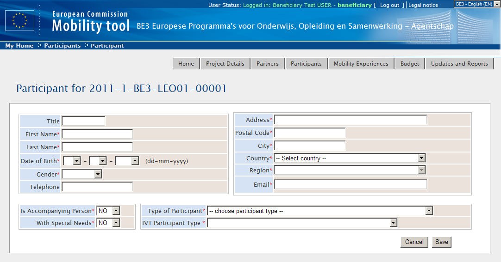The image size is (501, 262).
Task: Open the With Special Needs dropdown
Action: [x=108, y=223]
